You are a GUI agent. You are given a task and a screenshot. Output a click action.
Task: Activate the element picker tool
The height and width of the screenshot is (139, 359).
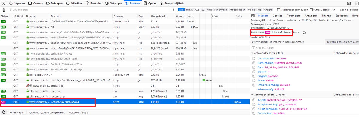click(x=3, y=4)
